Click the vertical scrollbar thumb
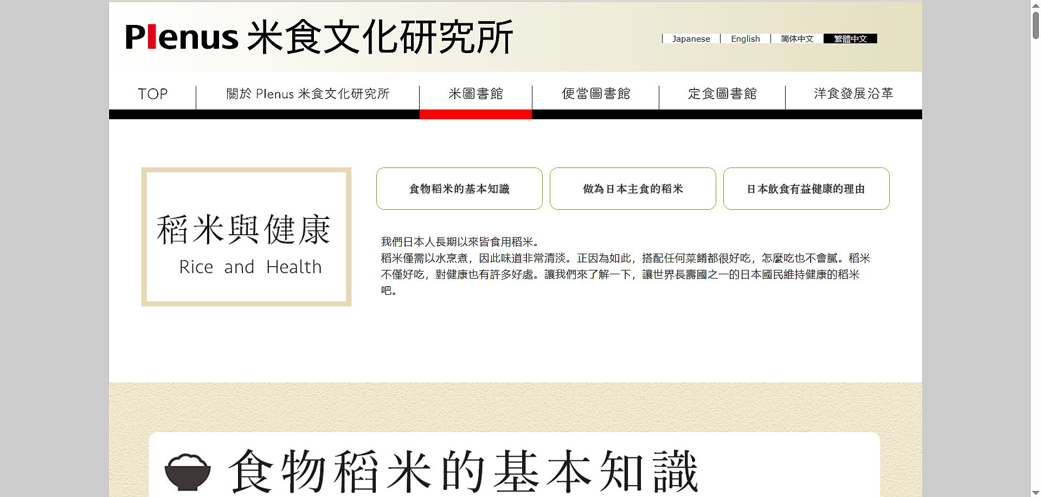Viewport: 1041px width, 497px height. pos(1036,25)
